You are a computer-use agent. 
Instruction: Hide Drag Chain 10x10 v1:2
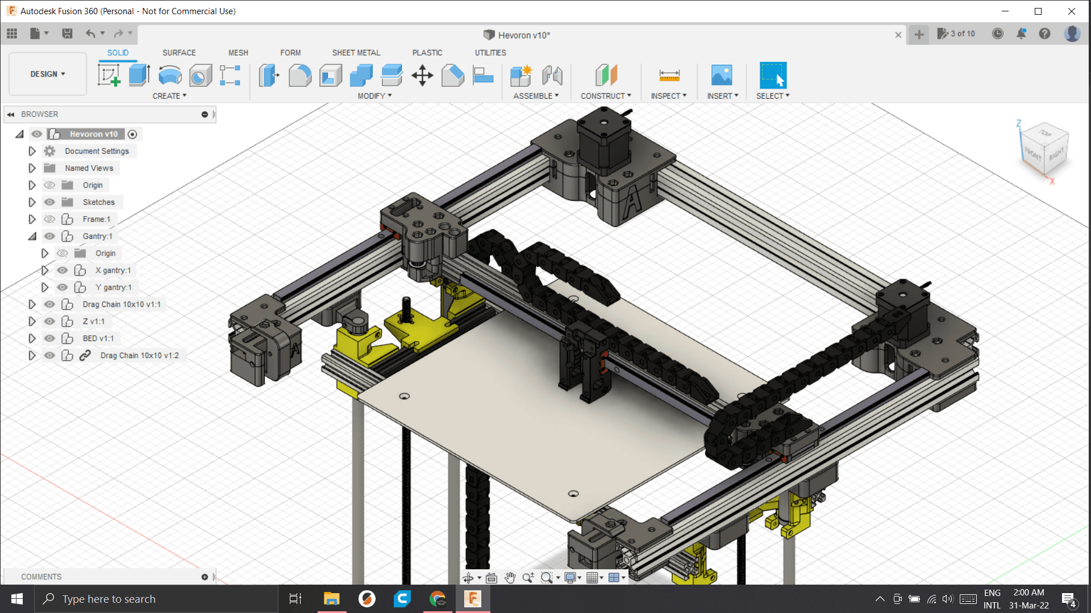49,355
